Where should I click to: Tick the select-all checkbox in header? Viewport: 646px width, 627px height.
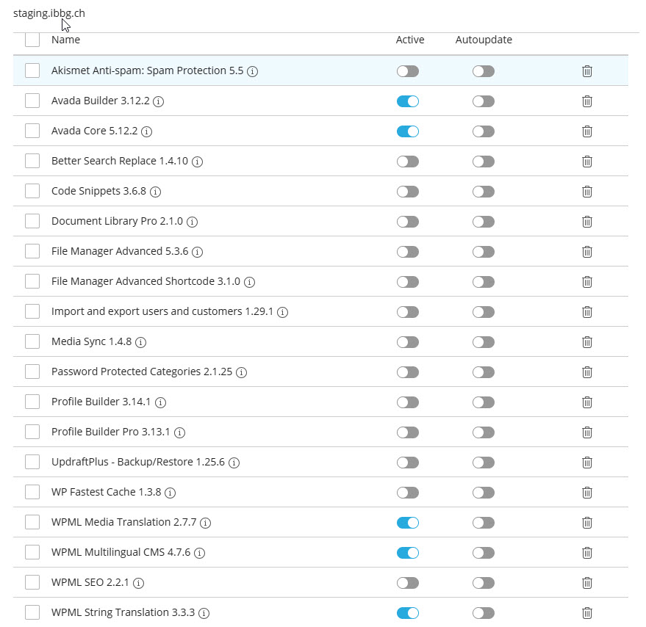coord(32,40)
